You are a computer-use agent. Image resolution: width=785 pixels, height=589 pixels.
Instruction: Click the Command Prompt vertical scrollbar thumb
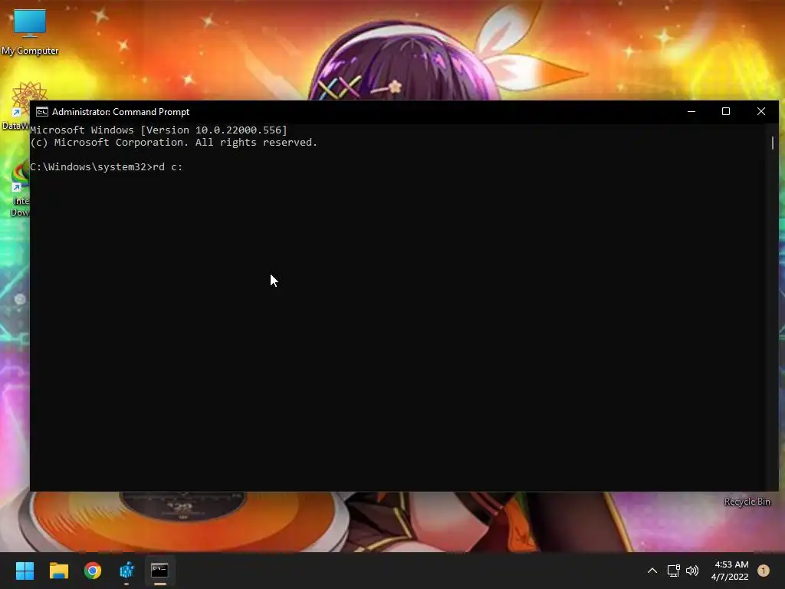point(773,143)
